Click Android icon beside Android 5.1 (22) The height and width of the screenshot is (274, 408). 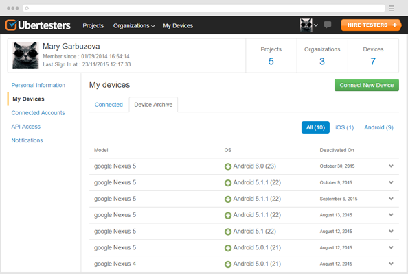(228, 232)
